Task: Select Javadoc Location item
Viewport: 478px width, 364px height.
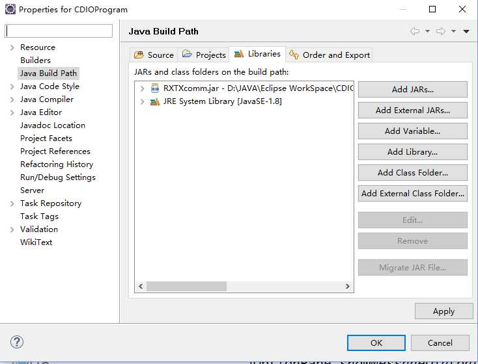Action: click(53, 125)
